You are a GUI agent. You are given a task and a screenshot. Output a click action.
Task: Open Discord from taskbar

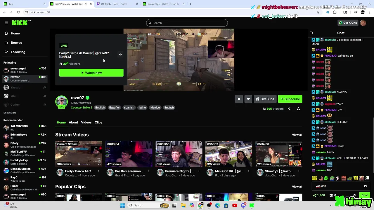pyautogui.click(x=243, y=205)
